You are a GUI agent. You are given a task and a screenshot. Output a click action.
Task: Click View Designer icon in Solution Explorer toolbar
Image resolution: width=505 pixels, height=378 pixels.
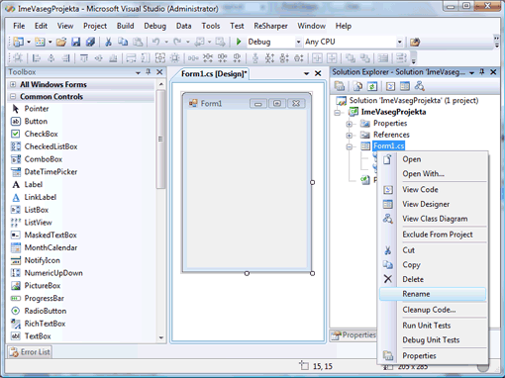click(x=405, y=86)
